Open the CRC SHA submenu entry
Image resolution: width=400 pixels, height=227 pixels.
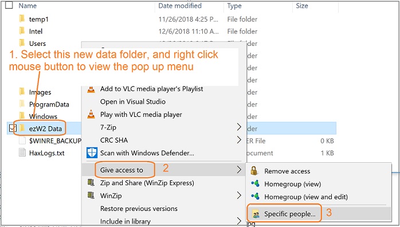[164, 140]
